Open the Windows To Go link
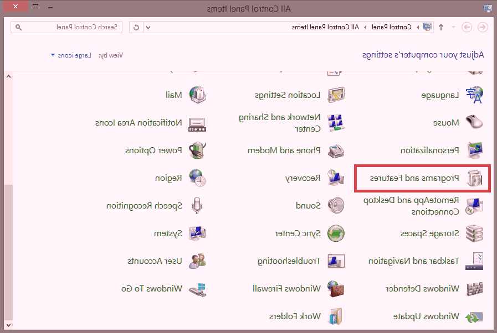The image size is (497, 333). 152,289
